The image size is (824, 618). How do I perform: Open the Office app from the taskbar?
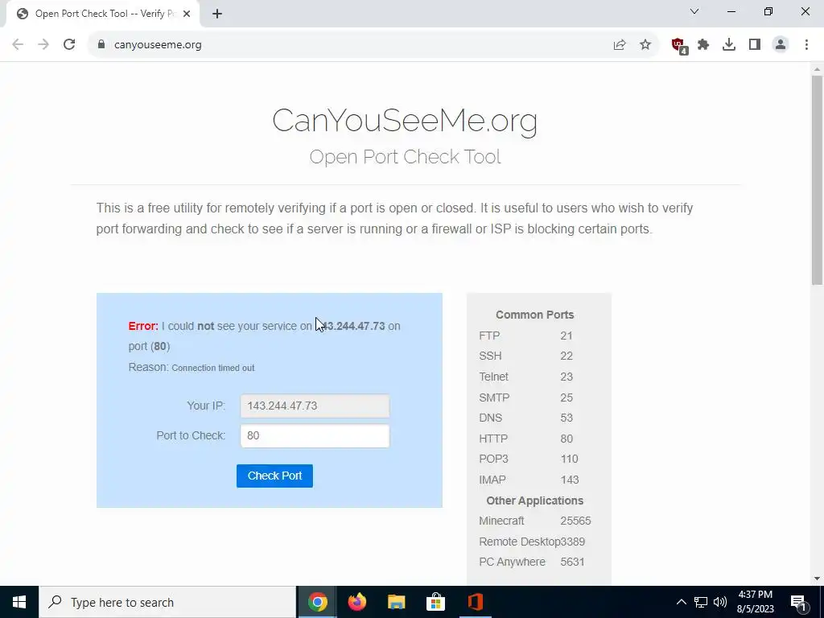pyautogui.click(x=475, y=602)
